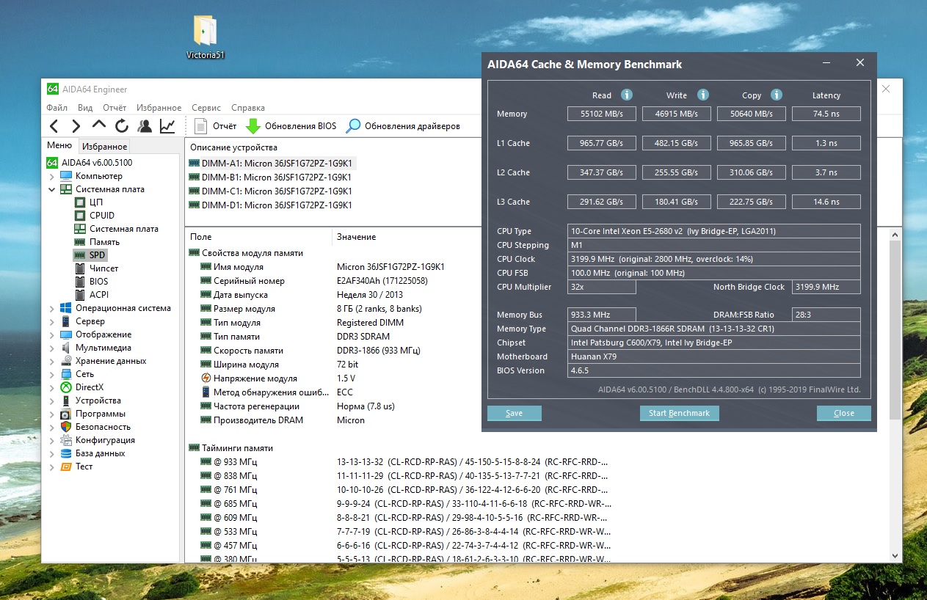Select DIMM-B1 Micron module row
Screen dimensions: 927x600
click(x=271, y=178)
